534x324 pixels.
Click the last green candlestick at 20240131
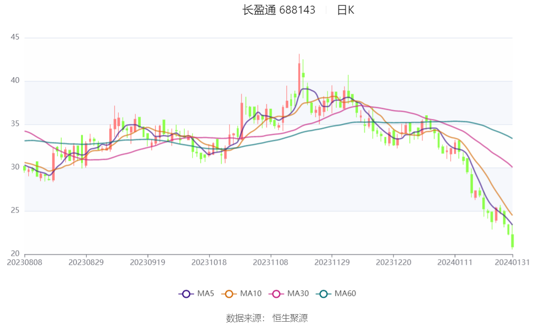pyautogui.click(x=512, y=240)
